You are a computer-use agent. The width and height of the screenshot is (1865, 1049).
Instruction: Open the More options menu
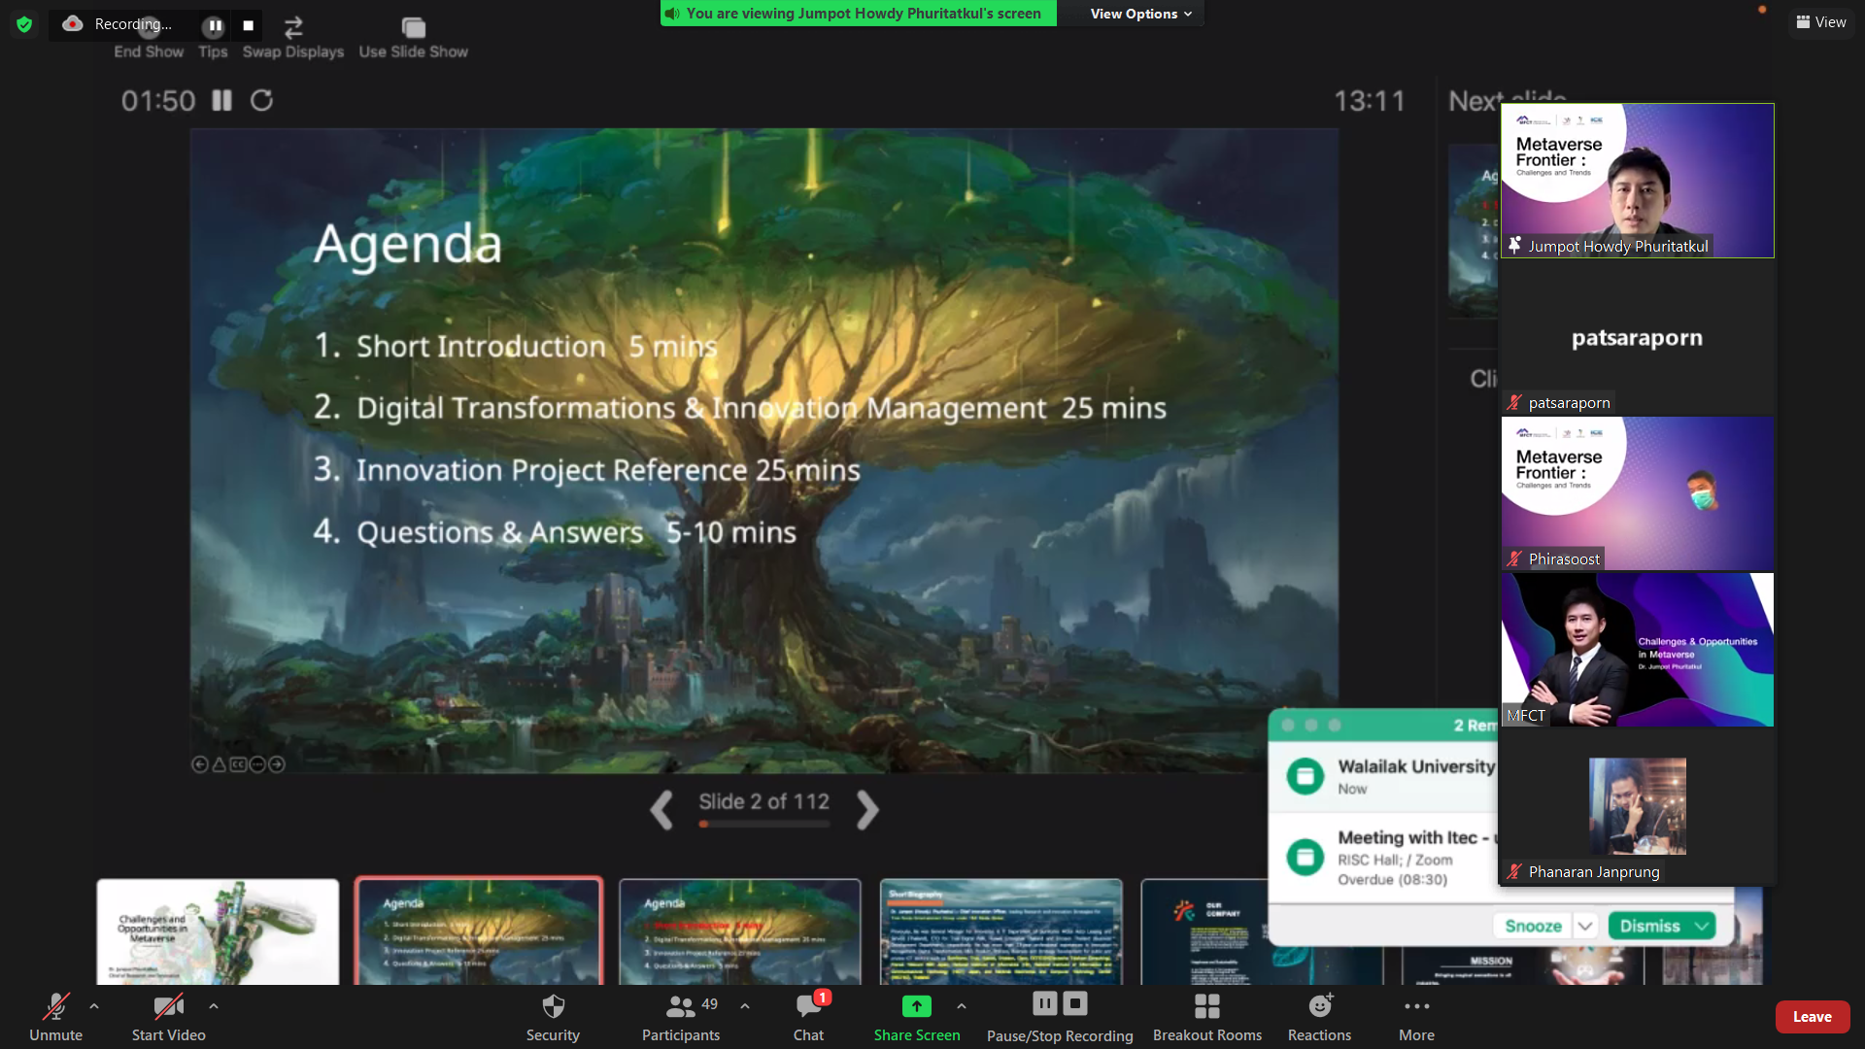tap(1416, 1017)
